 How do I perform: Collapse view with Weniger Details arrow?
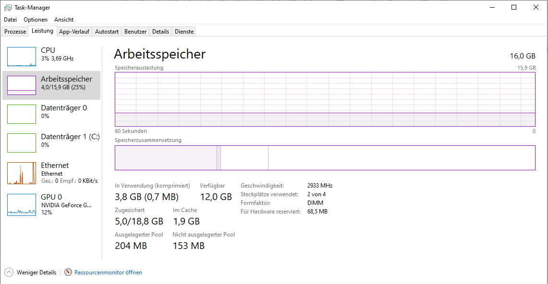(x=9, y=272)
